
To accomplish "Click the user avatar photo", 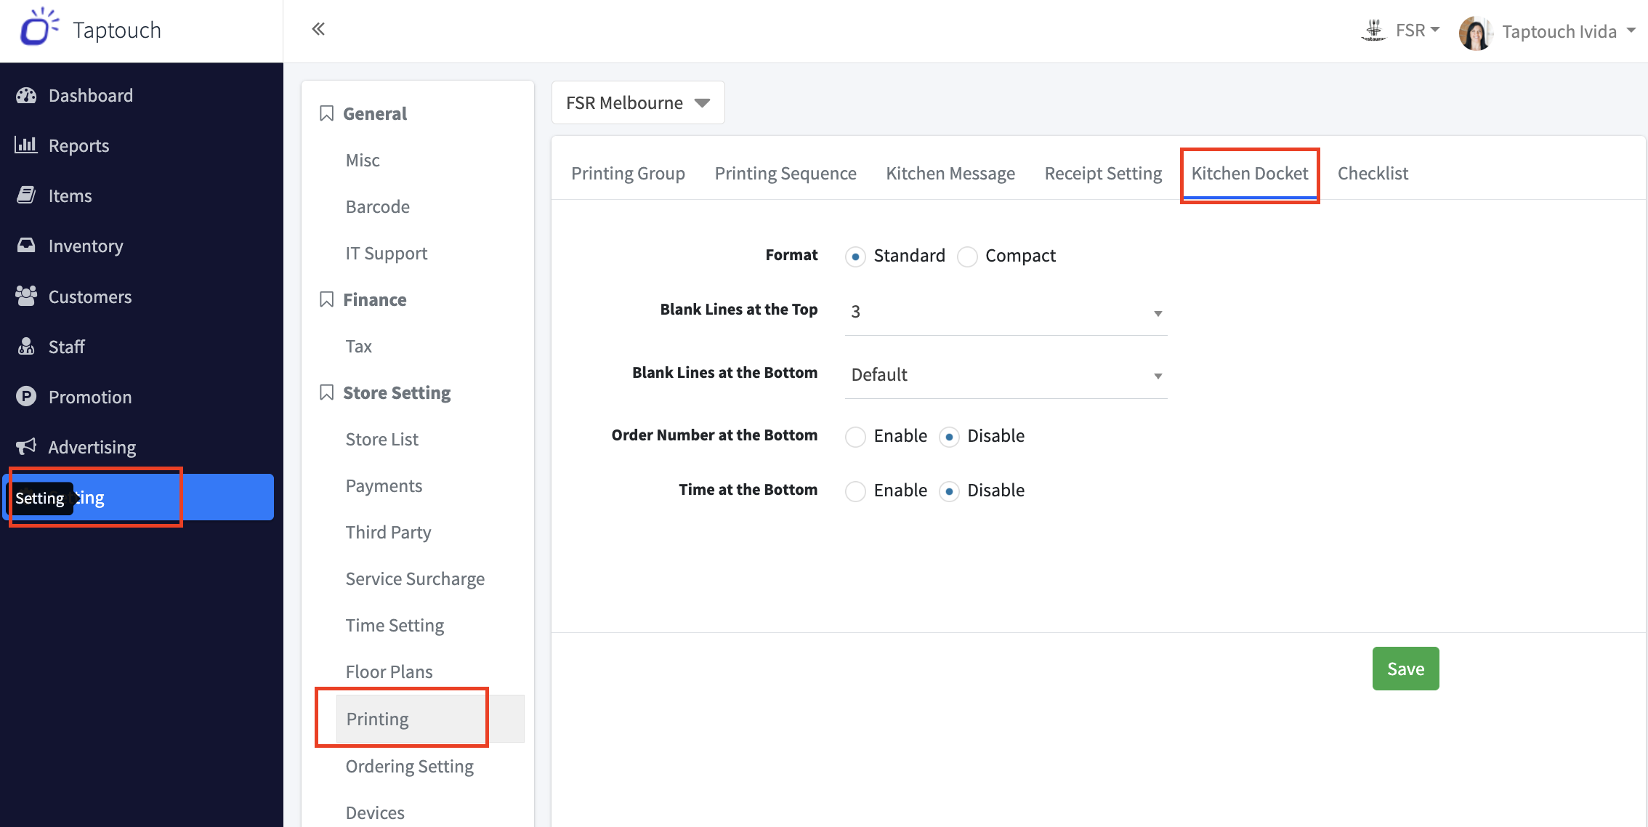I will [1476, 32].
